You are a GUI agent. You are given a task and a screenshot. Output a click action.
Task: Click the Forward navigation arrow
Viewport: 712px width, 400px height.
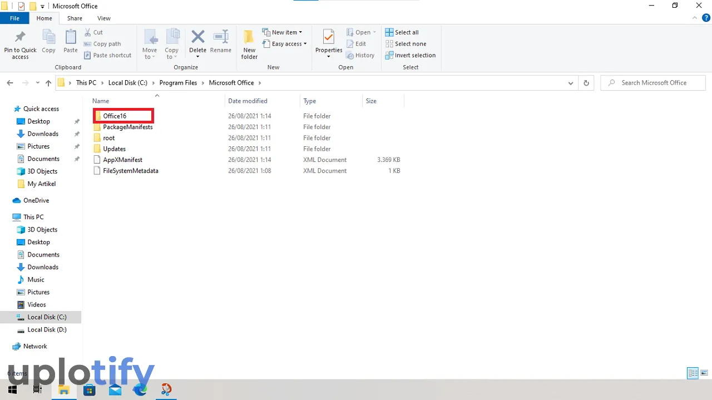point(25,83)
